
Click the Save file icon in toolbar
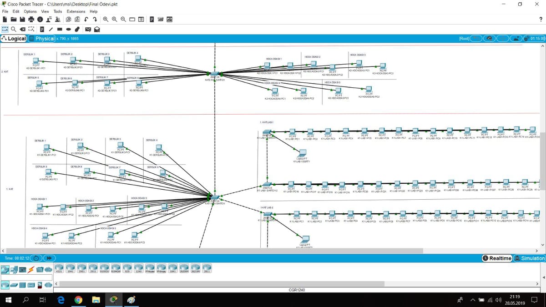tap(22, 20)
